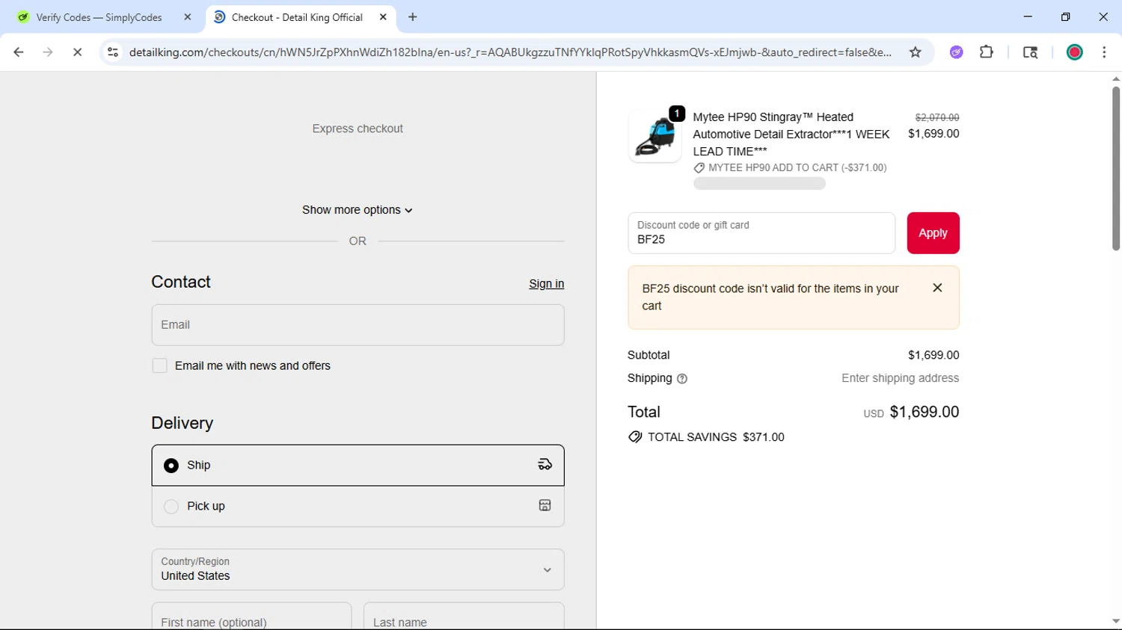Open the Extensions puzzle icon
The height and width of the screenshot is (630, 1122).
[987, 52]
